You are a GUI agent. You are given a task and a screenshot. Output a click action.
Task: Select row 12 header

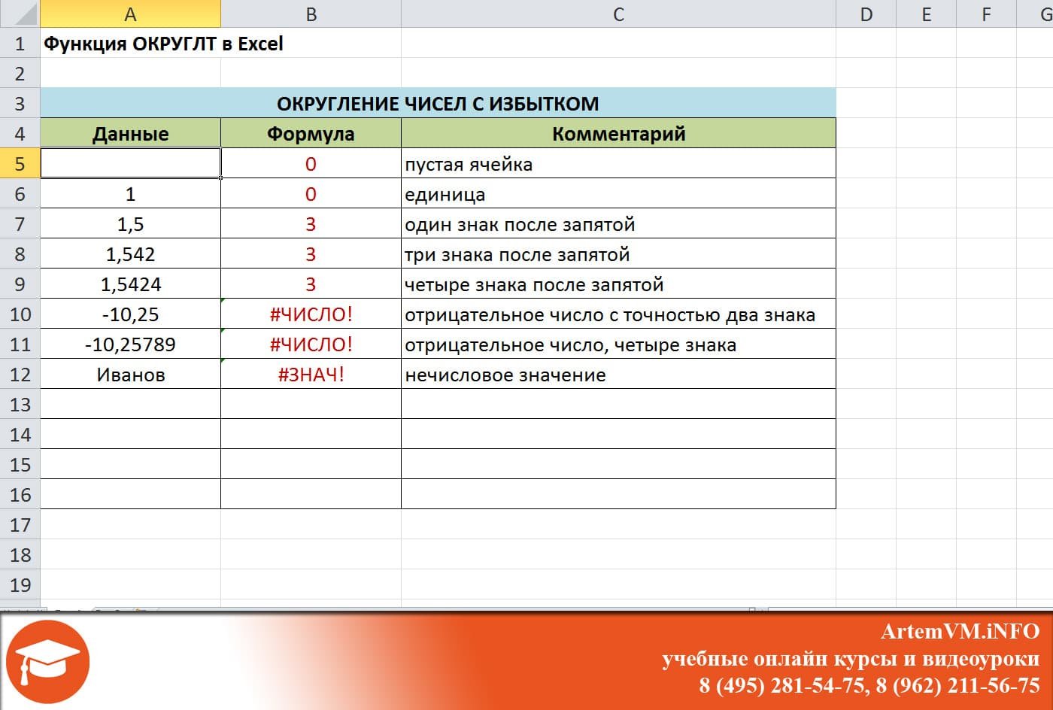[x=20, y=374]
